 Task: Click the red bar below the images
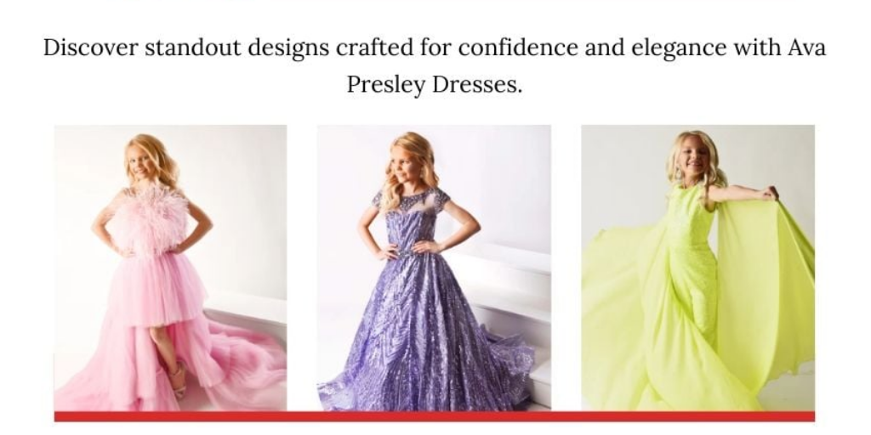pos(435,416)
